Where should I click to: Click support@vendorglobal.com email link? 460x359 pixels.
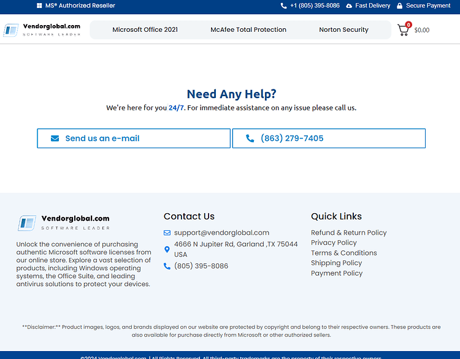(221, 233)
